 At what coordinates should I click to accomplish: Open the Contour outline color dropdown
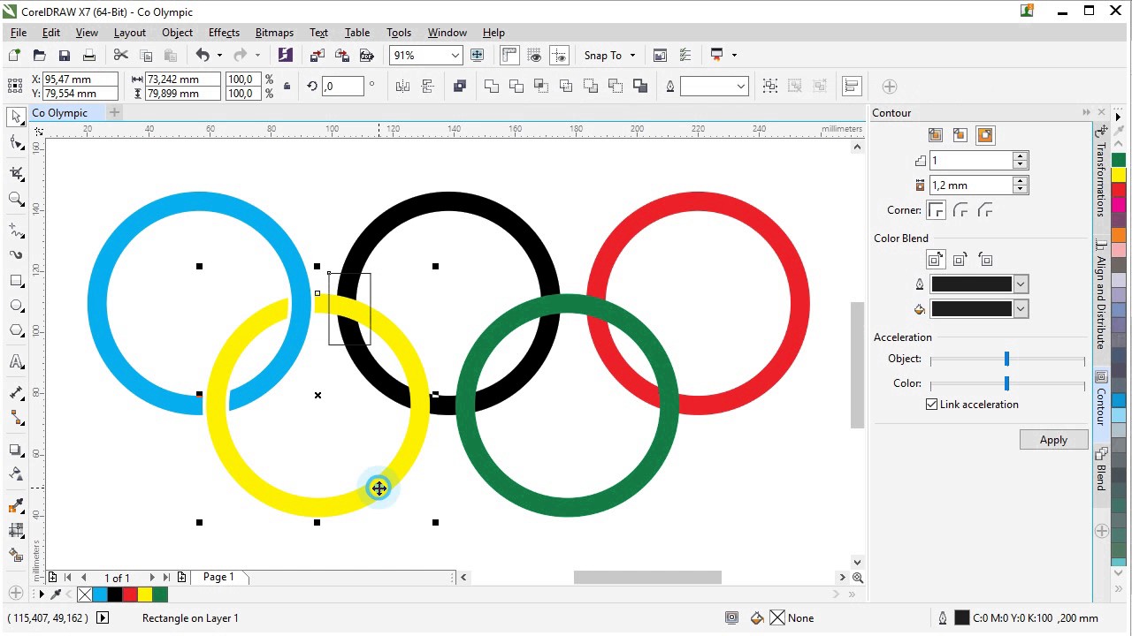pos(1021,284)
